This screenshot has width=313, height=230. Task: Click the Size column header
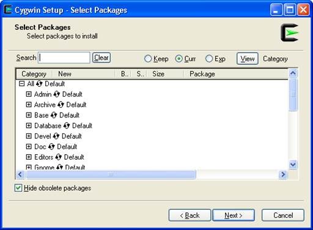click(x=165, y=74)
